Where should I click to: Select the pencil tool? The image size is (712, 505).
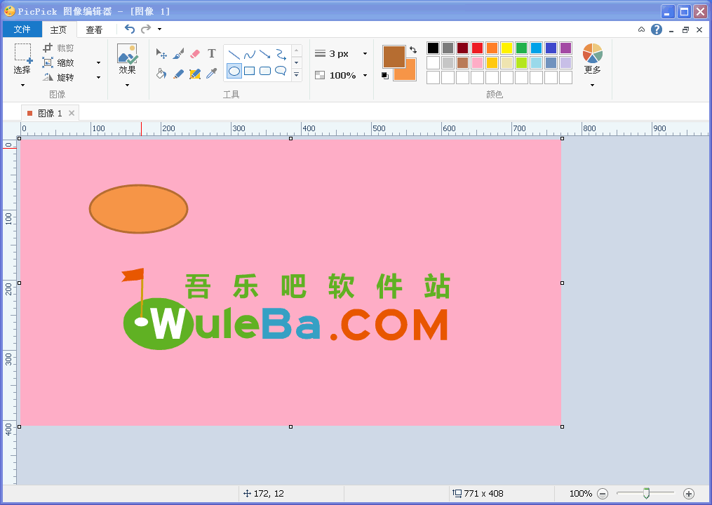178,73
